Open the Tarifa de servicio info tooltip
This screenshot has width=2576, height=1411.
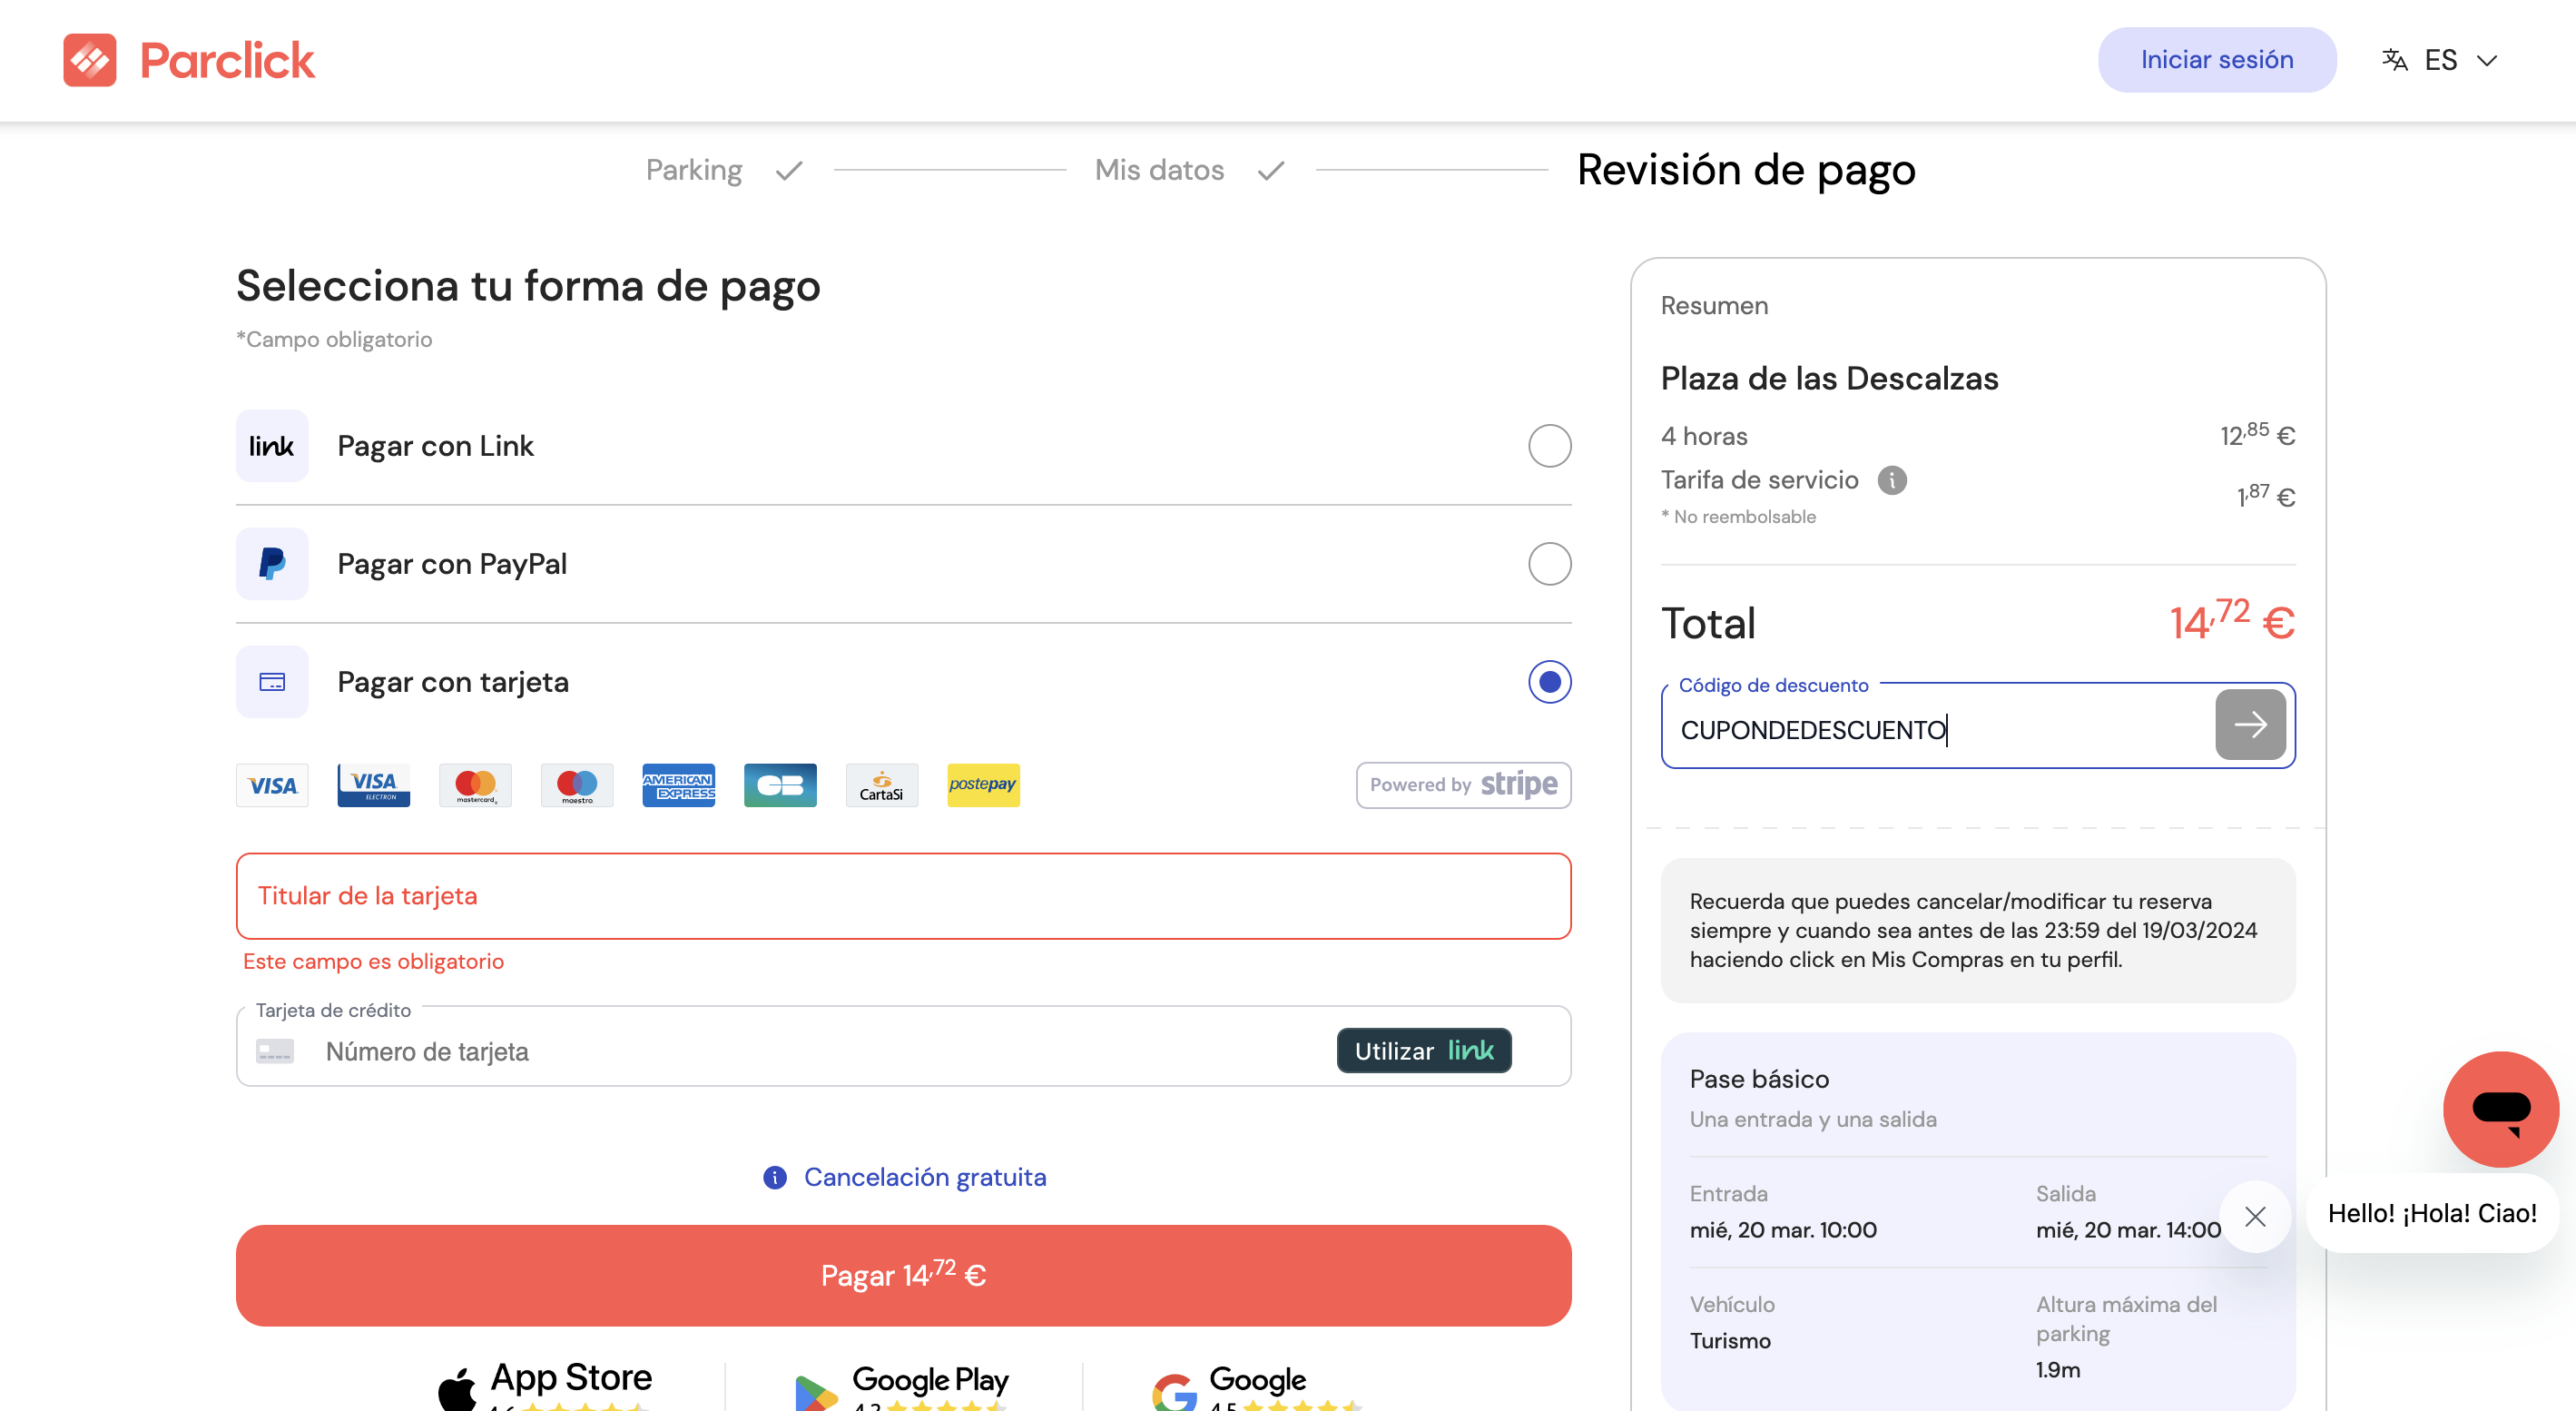[x=1892, y=480]
